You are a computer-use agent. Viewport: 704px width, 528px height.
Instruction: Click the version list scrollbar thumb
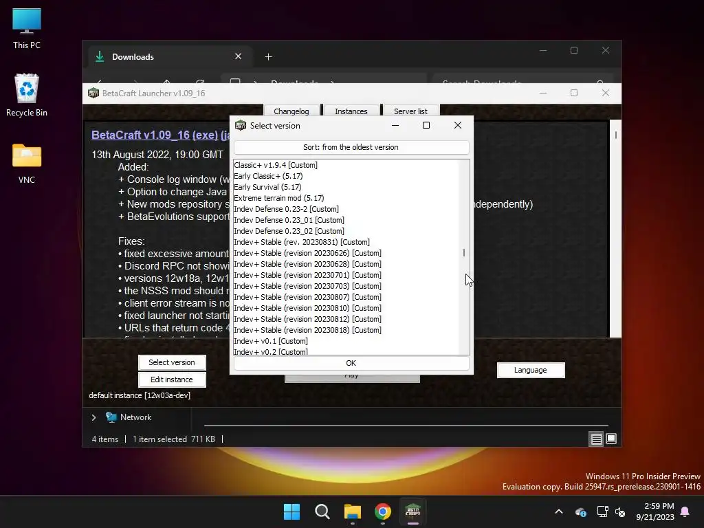pyautogui.click(x=464, y=253)
